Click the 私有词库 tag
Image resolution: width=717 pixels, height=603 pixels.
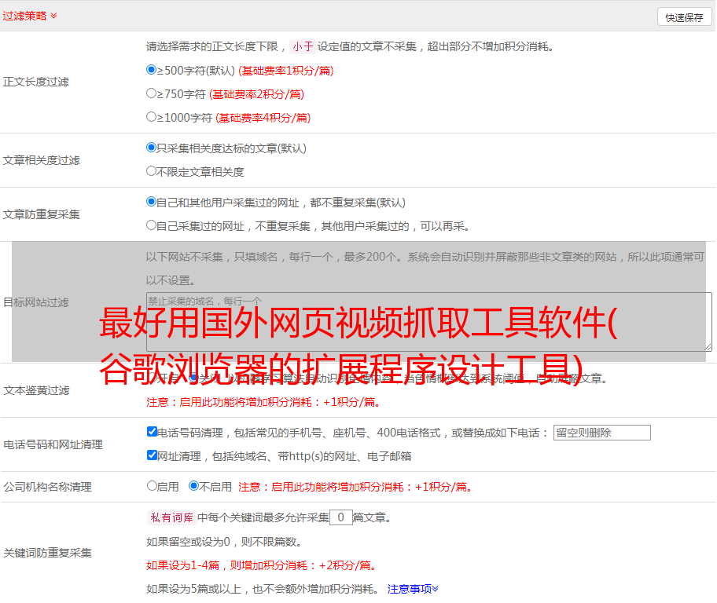172,517
